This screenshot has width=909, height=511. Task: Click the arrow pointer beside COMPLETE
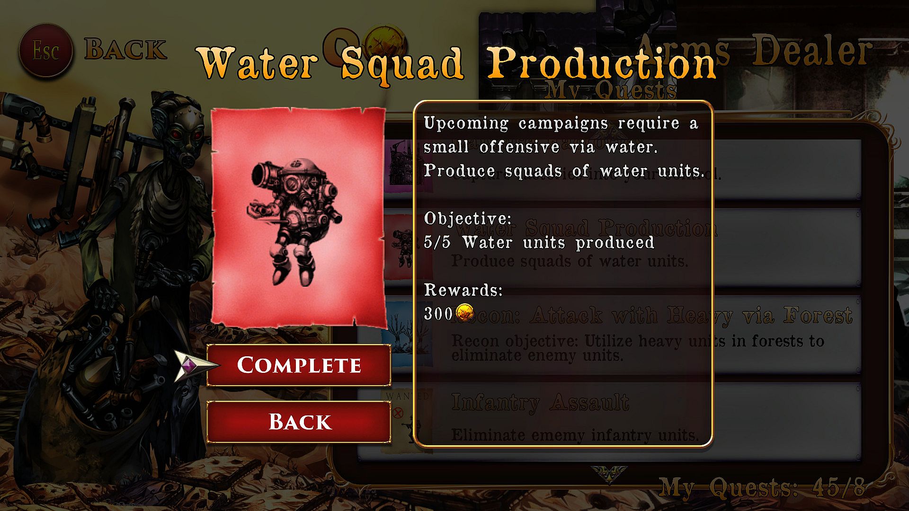coord(195,366)
